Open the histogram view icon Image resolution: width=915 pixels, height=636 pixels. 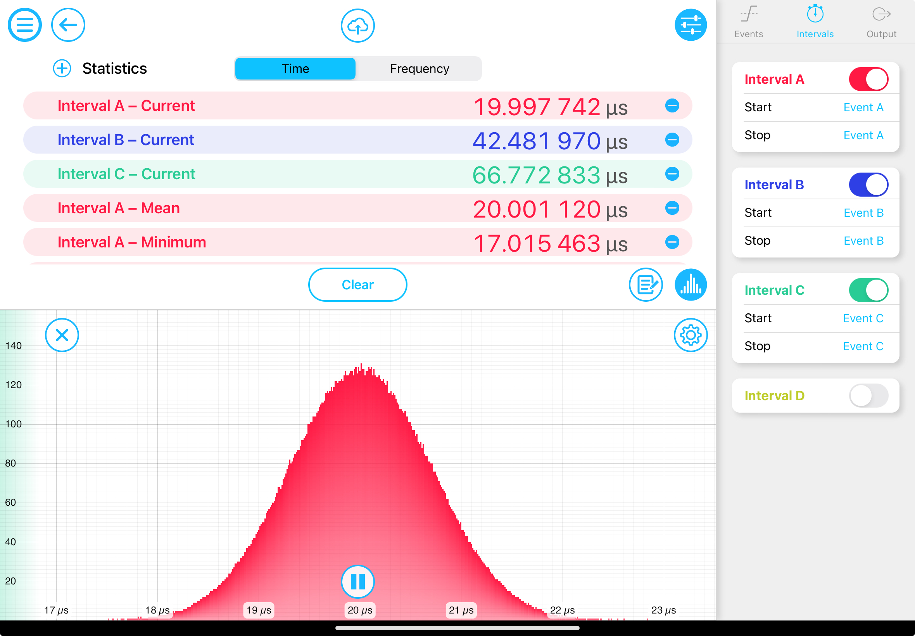coord(691,284)
